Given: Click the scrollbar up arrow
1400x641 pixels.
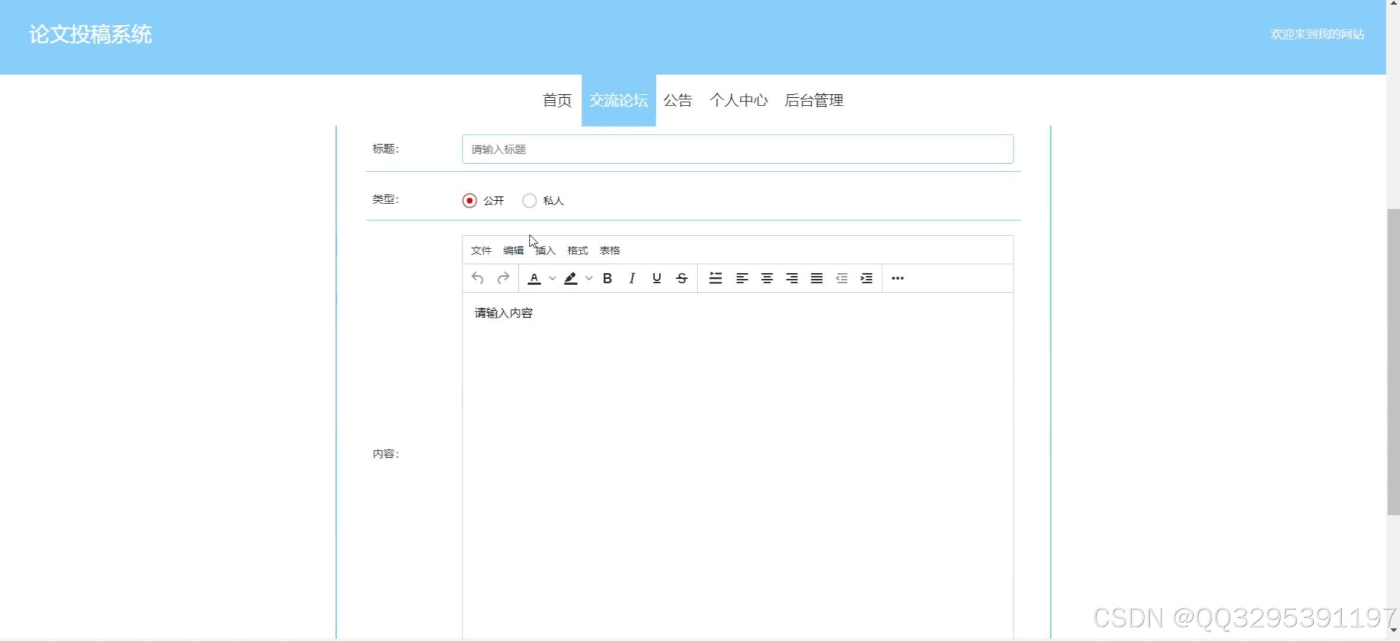Looking at the screenshot, I should click(x=1393, y=4).
